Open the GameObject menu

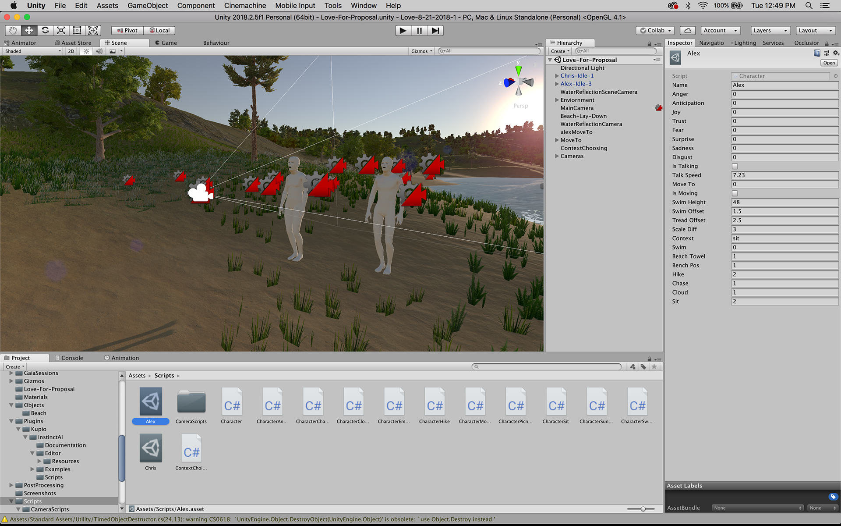pos(148,6)
